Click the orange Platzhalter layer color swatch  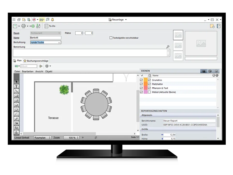click(x=145, y=84)
